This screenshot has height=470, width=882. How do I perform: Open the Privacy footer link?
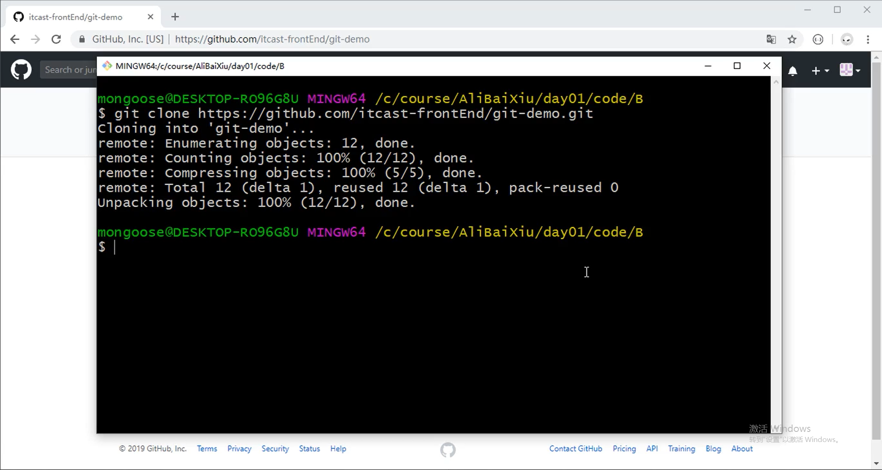pos(239,448)
